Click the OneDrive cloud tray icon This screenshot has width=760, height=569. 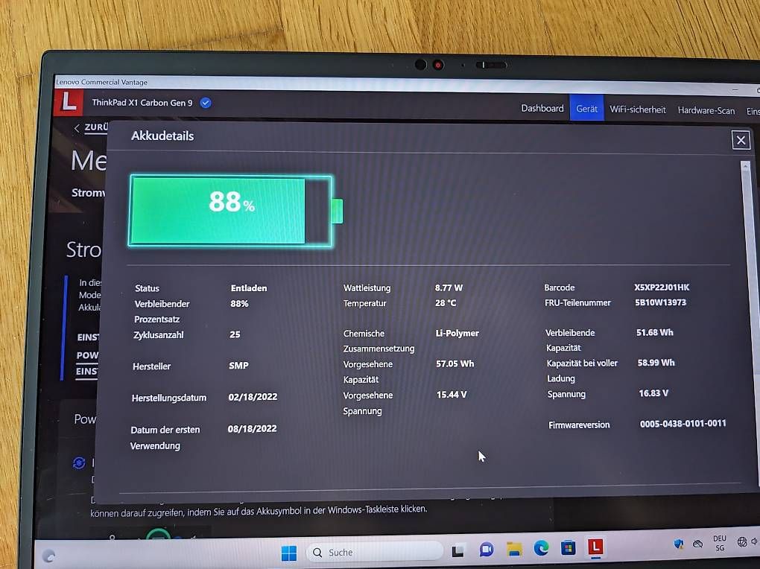point(697,544)
